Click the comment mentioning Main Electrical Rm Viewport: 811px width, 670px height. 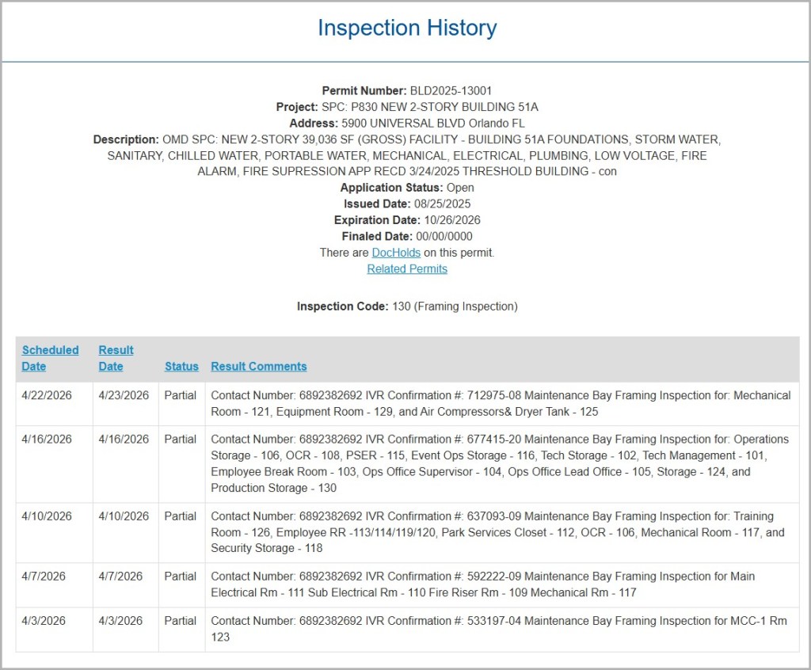(482, 584)
